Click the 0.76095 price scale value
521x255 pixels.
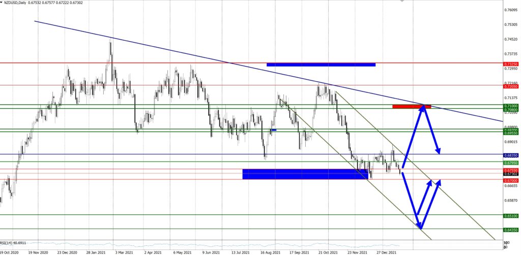[x=511, y=10]
